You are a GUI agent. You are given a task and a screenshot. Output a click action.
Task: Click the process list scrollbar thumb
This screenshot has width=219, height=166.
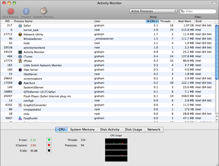pyautogui.click(x=217, y=52)
